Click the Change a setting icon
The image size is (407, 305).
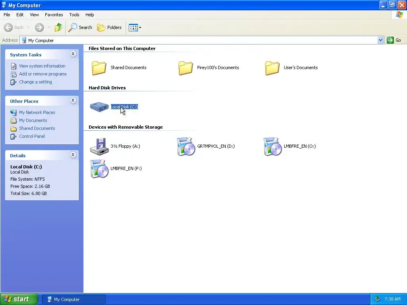[x=14, y=82]
